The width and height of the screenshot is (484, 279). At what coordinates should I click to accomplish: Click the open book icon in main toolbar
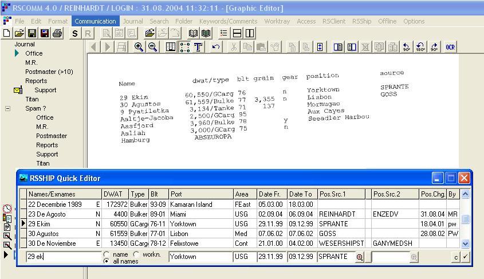[x=193, y=33]
